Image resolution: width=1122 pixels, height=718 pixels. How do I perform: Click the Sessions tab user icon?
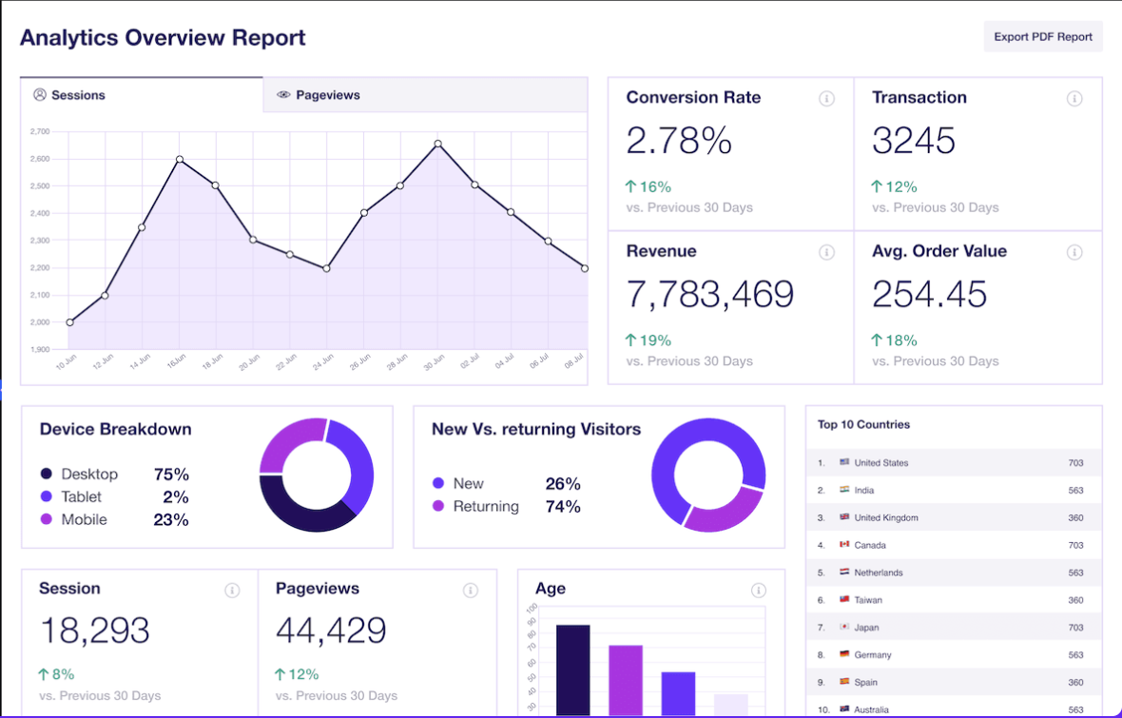click(40, 94)
